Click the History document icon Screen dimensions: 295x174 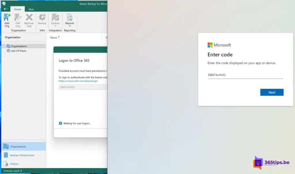(x=6, y=164)
